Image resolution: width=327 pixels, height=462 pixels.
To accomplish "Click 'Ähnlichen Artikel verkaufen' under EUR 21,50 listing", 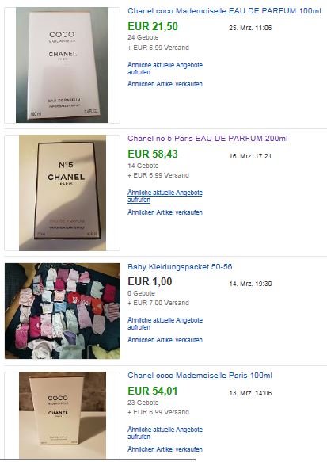I will [165, 84].
